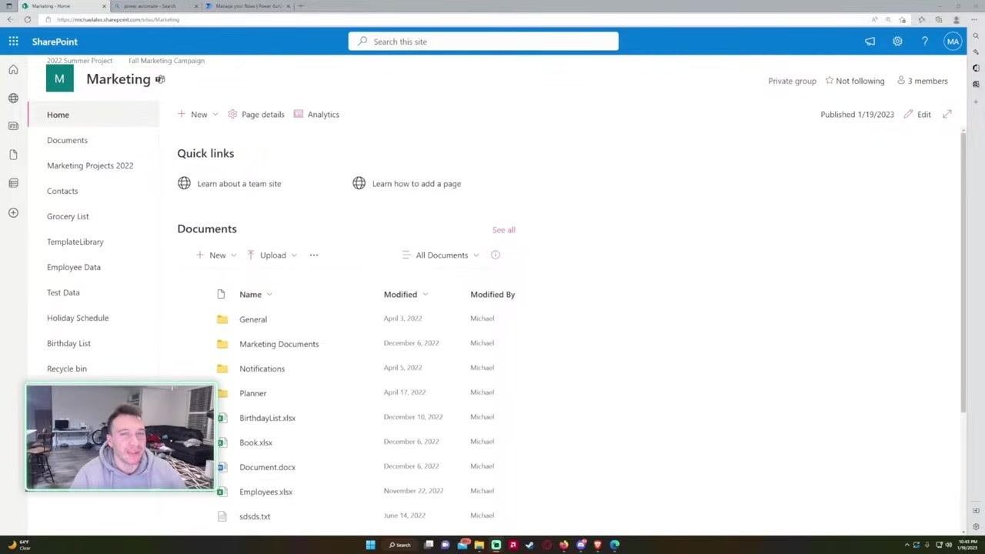Open the MA account profile circle
The width and height of the screenshot is (985, 554).
[953, 42]
